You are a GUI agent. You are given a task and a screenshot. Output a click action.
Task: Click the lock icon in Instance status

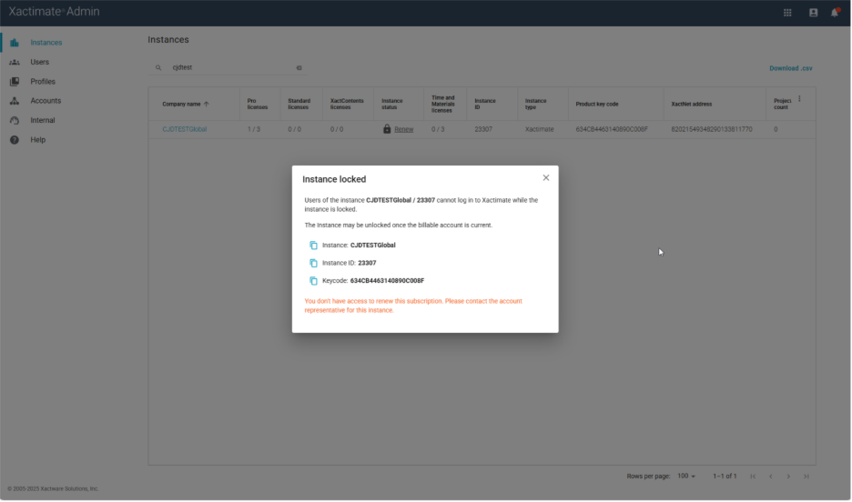coord(387,129)
